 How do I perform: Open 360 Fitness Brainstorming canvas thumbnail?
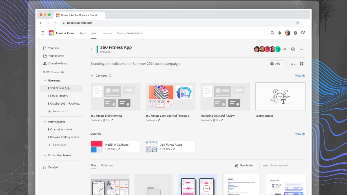[x=115, y=96]
